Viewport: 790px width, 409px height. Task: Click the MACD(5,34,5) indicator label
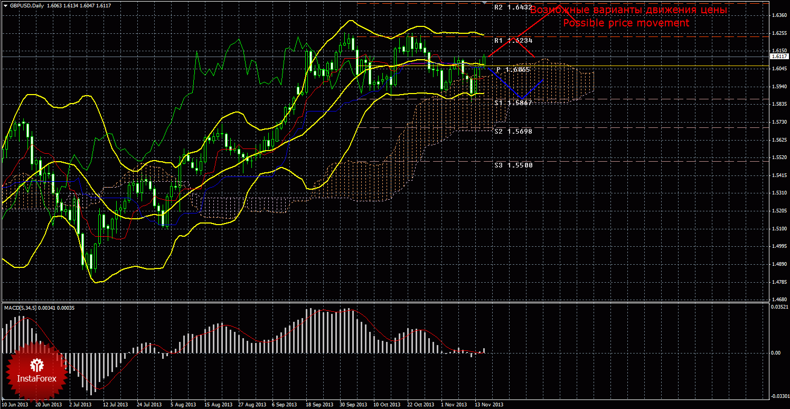tap(23, 307)
